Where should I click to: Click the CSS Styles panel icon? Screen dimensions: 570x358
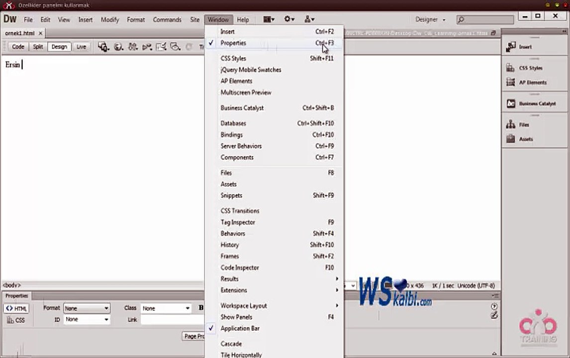tap(510, 68)
